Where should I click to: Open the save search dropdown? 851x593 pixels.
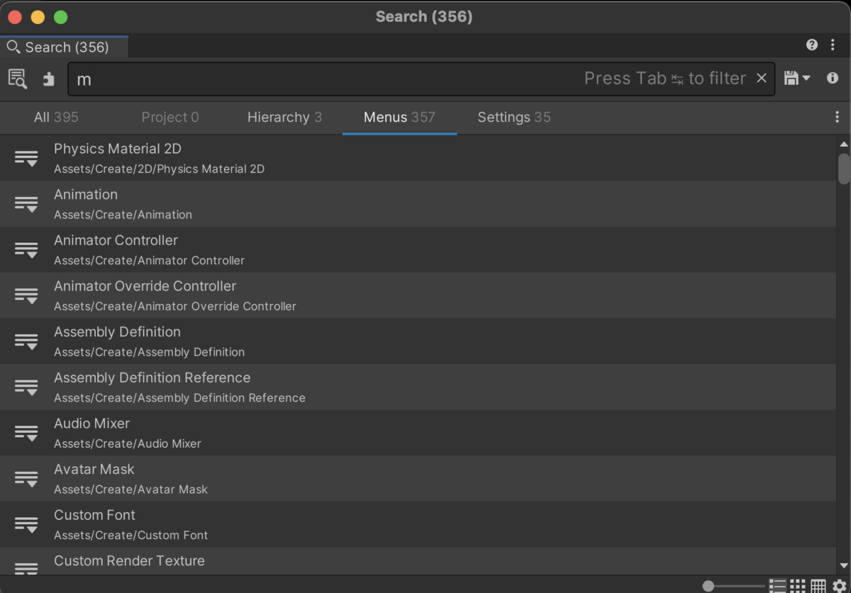pos(797,78)
